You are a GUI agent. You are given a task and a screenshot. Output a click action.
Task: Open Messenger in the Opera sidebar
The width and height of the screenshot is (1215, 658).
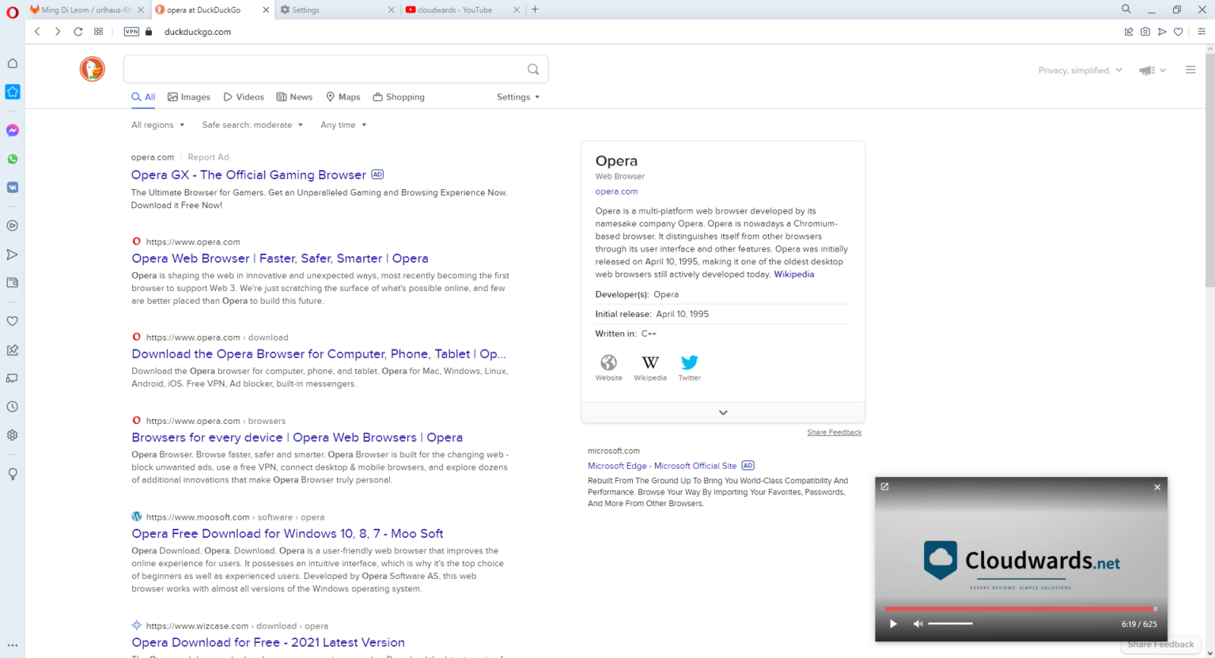click(13, 130)
